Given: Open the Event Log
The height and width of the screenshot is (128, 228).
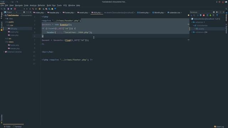Looking at the screenshot, I should click(x=219, y=127).
